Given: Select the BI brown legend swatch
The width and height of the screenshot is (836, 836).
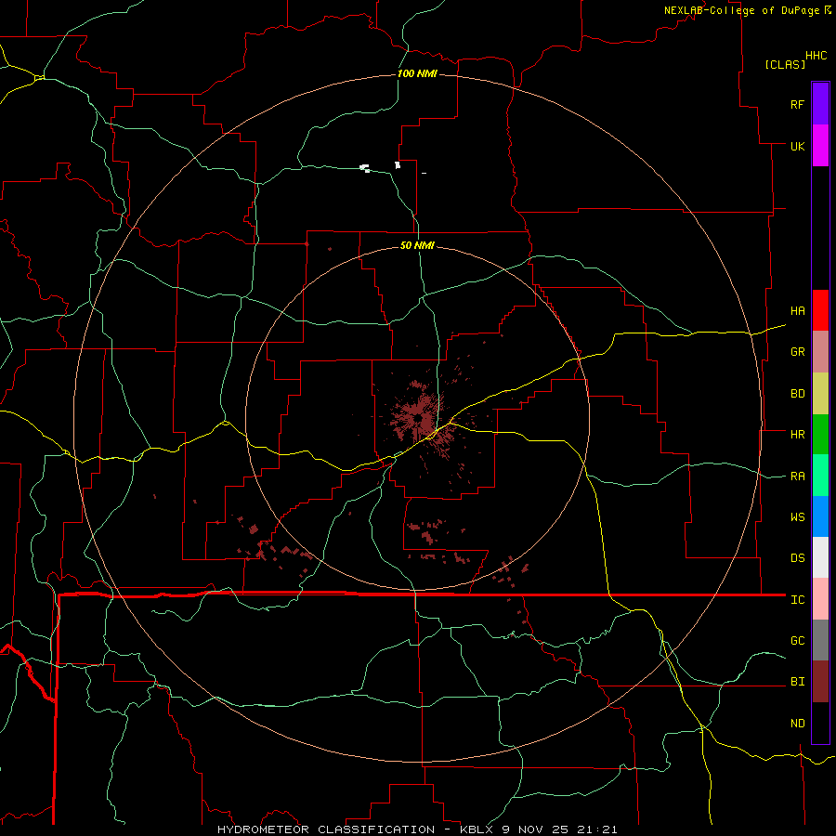Looking at the screenshot, I should [x=820, y=682].
